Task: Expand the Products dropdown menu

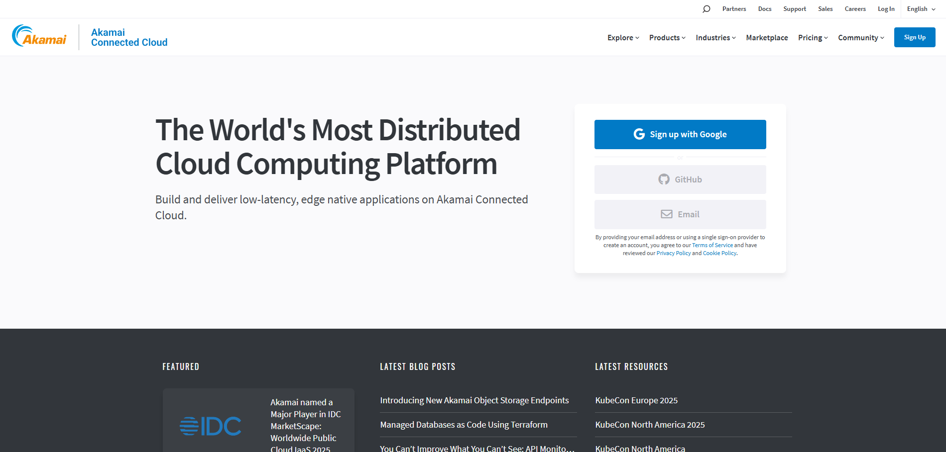Action: pos(667,38)
